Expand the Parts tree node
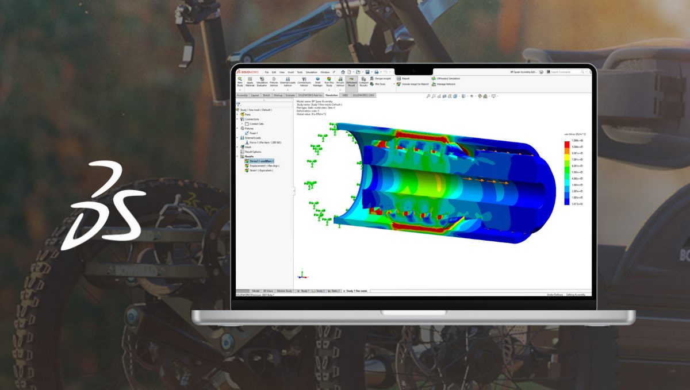 tap(237, 114)
